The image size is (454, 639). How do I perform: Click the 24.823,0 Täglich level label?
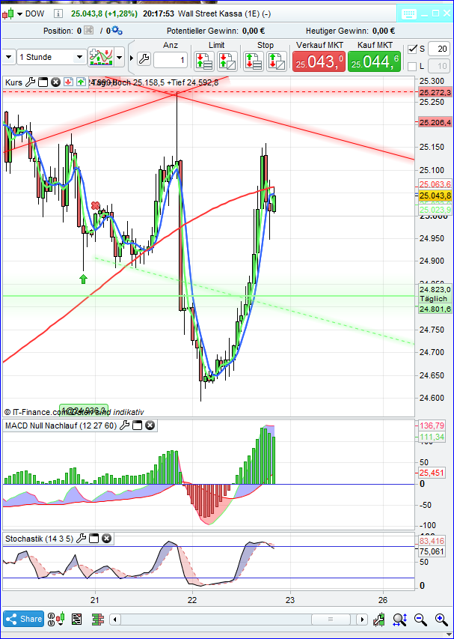pos(435,294)
